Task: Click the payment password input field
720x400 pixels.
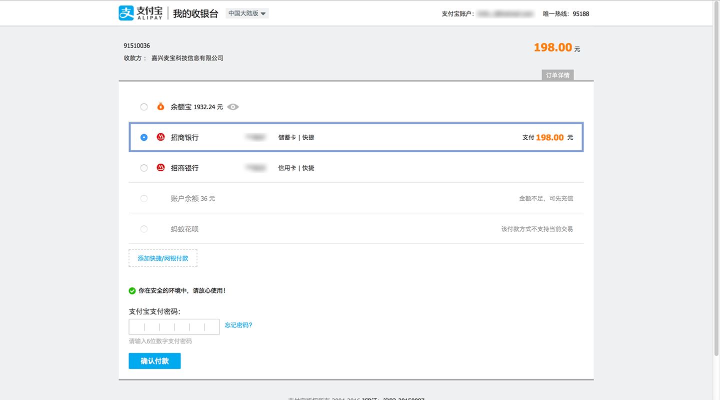Action: click(174, 326)
